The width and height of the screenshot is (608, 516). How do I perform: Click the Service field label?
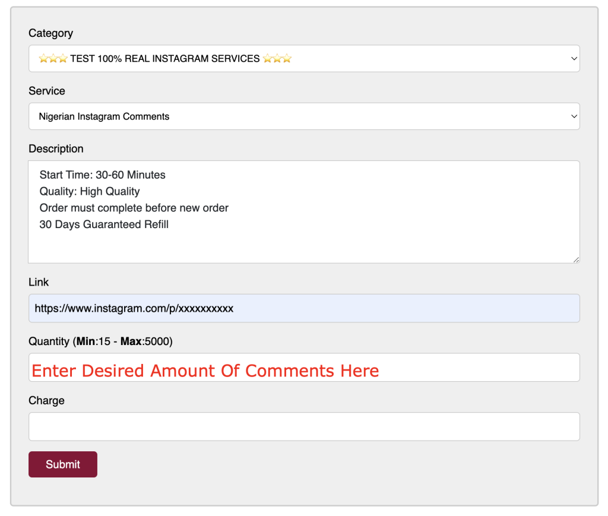(x=47, y=91)
